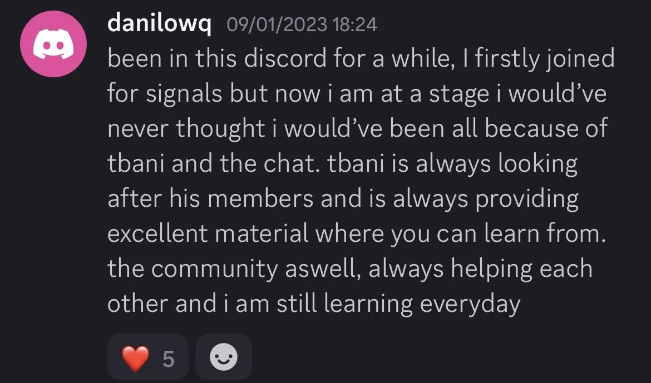Click the word 'material' in the message
Image resolution: width=651 pixels, height=383 pixels.
point(262,233)
